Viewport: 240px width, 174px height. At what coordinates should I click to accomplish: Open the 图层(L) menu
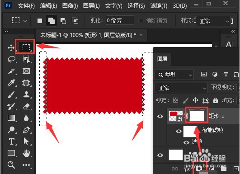pyautogui.click(x=91, y=6)
